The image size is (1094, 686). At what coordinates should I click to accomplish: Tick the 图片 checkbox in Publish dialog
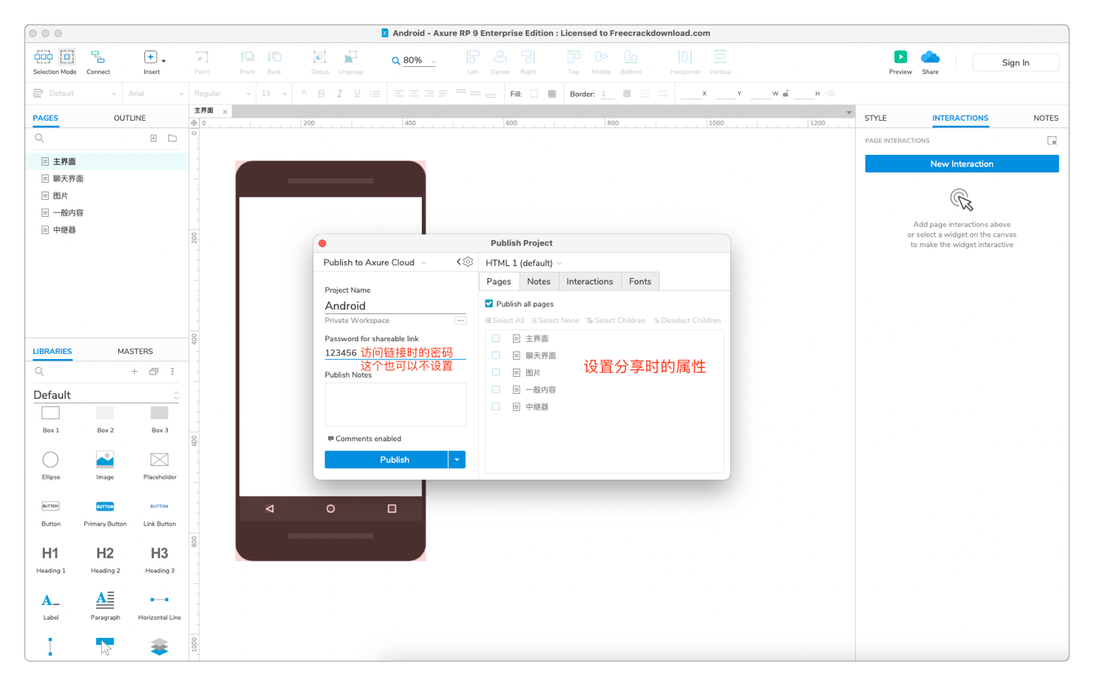pos(496,373)
